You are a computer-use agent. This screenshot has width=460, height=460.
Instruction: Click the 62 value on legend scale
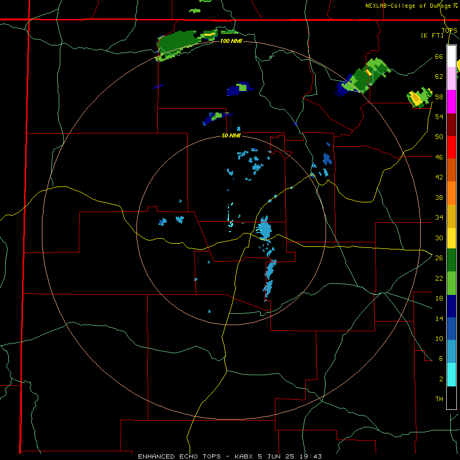(439, 77)
